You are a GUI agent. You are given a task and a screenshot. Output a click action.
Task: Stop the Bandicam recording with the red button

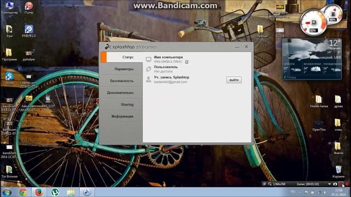coord(347,184)
